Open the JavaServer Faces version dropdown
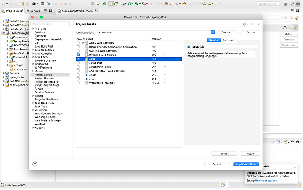Viewport: 303px width, 190px height. [165, 67]
